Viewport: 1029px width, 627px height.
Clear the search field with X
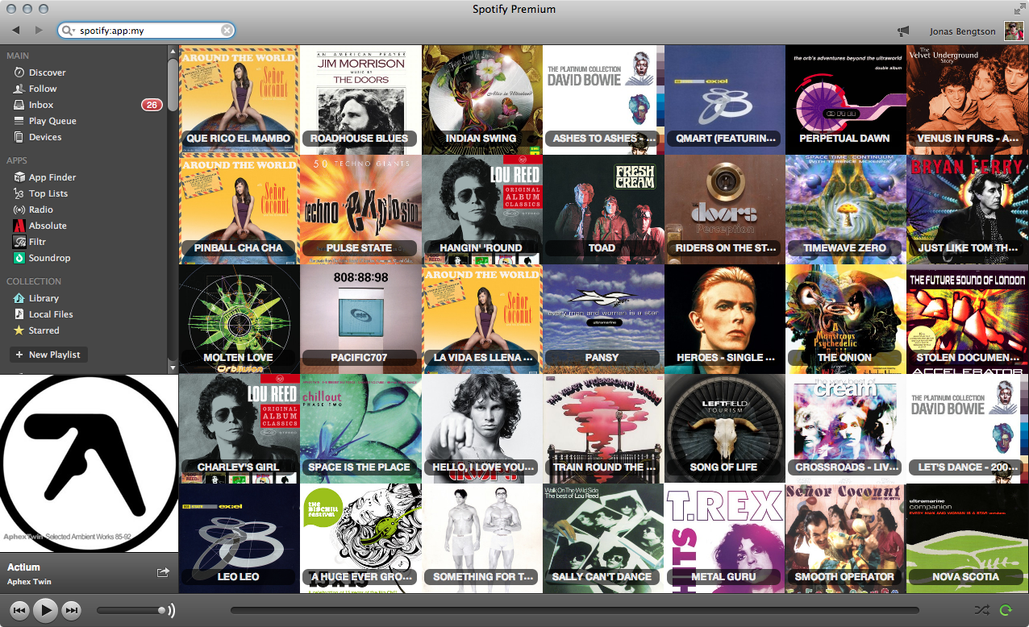tap(227, 31)
